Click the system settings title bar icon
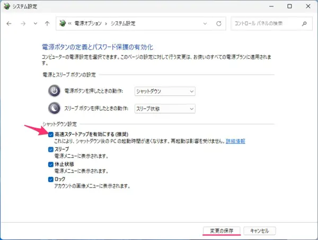The width and height of the screenshot is (318, 240). pyautogui.click(x=7, y=6)
